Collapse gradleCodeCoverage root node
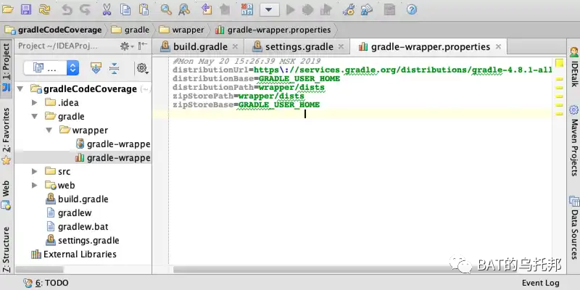This screenshot has height=290, width=580. [21, 88]
